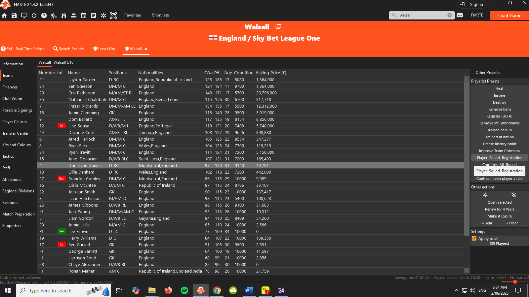Click the reload arrow icon
Screen dimensions: 529x297
(34, 16)
